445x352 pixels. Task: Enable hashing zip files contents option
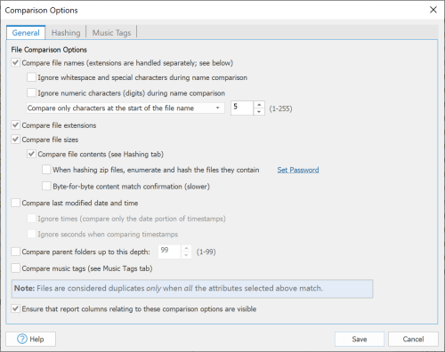pyautogui.click(x=46, y=170)
